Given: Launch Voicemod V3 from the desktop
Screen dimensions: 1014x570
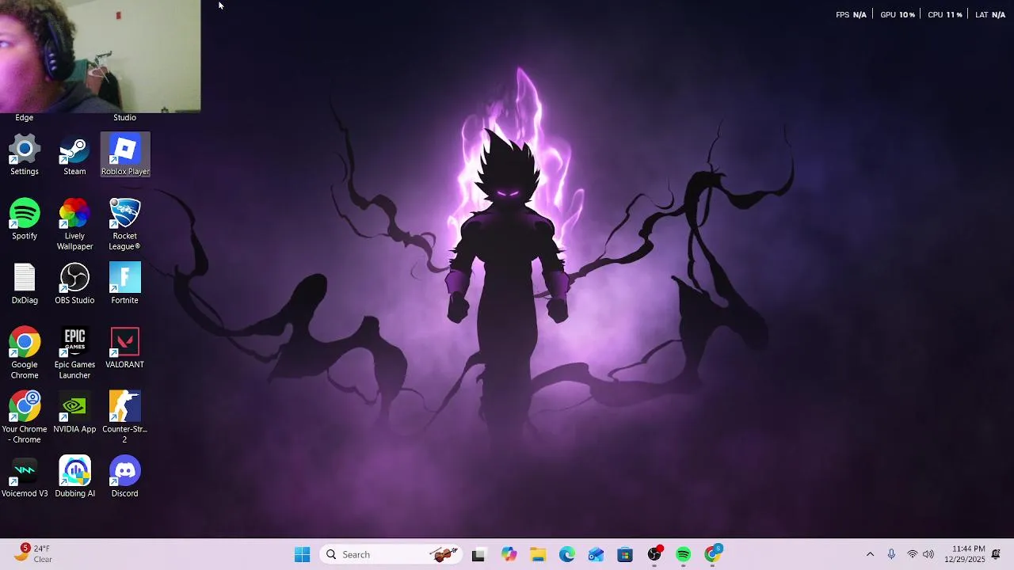Looking at the screenshot, I should click(x=25, y=477).
